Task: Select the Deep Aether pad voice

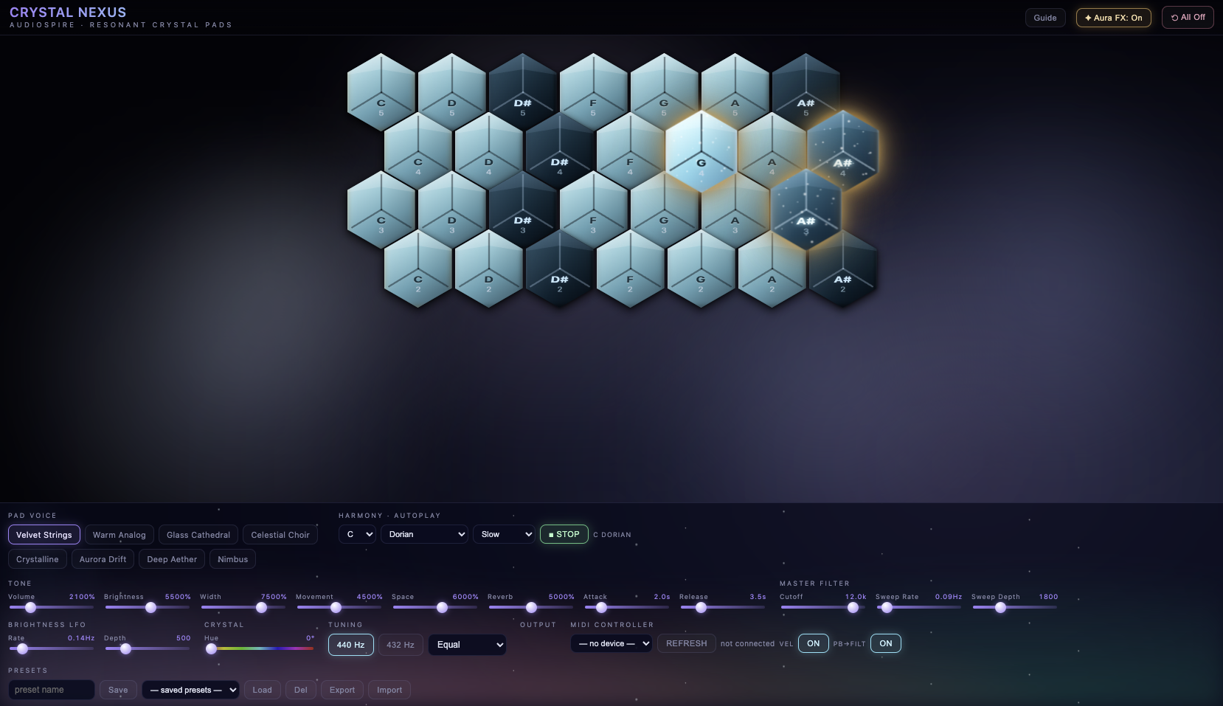Action: tap(172, 559)
